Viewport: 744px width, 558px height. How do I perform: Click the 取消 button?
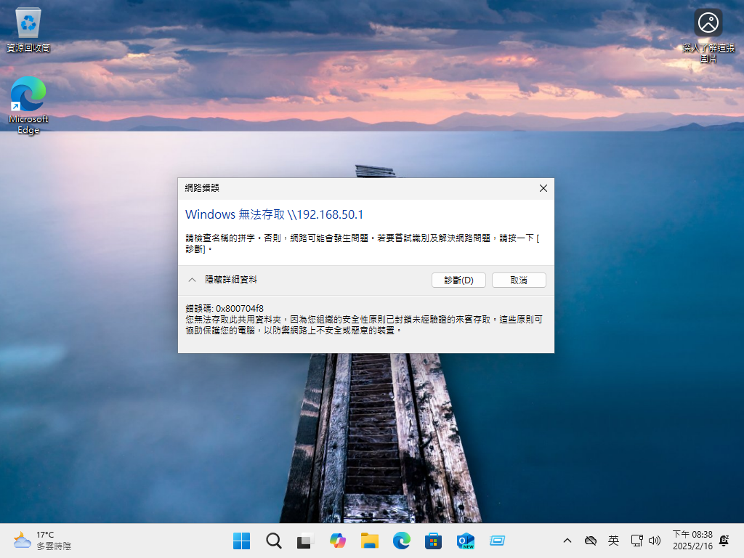[519, 280]
